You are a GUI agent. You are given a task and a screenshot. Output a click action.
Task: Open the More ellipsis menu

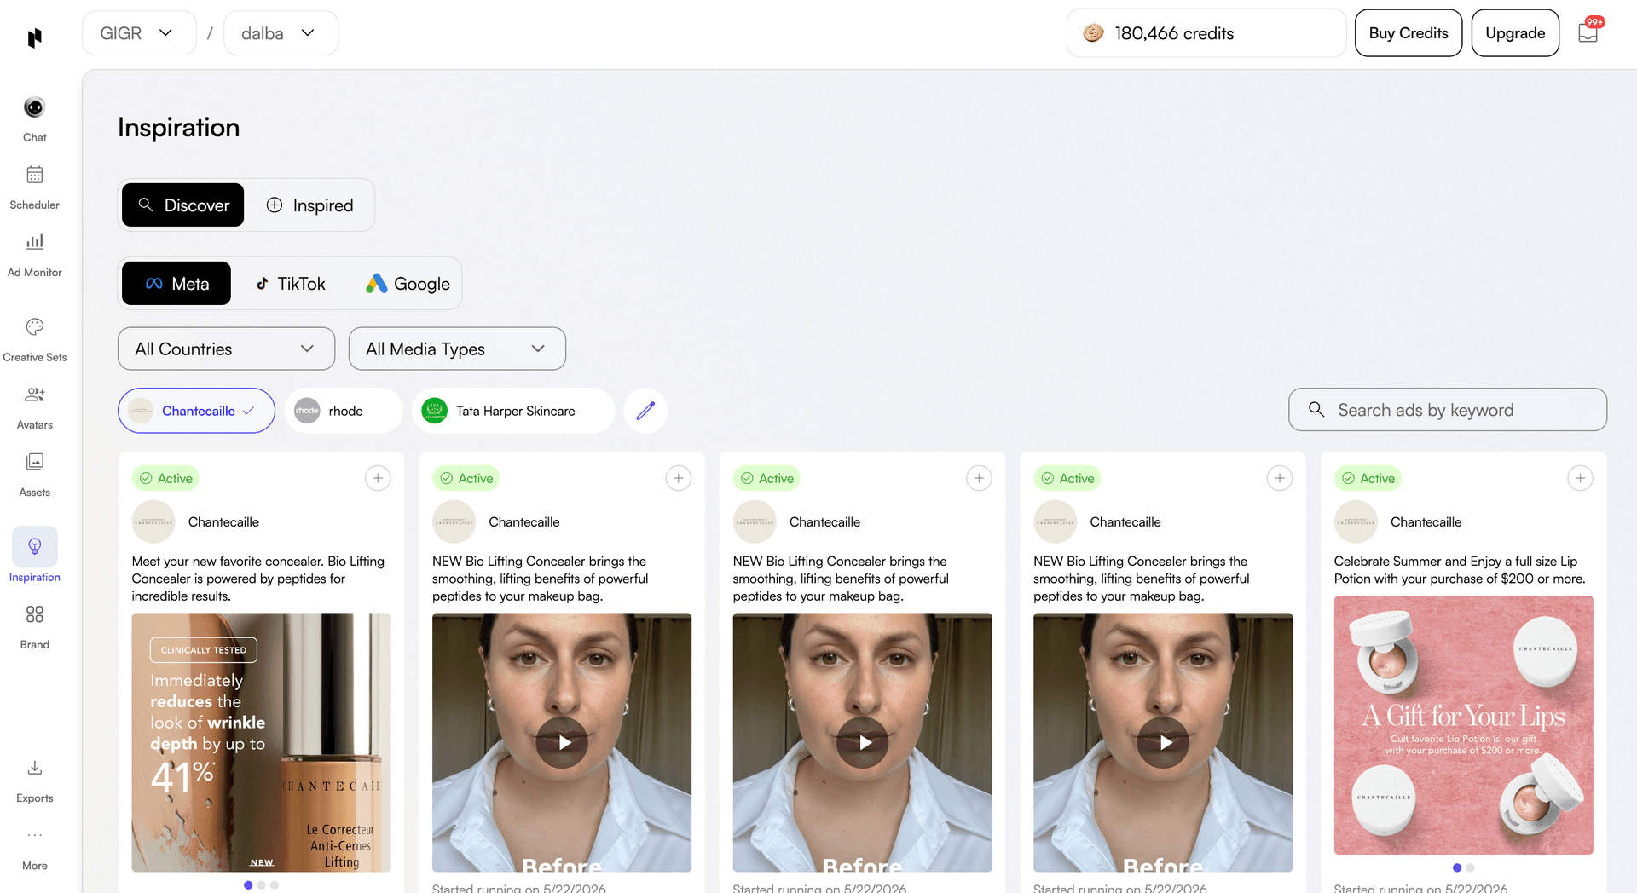pos(34,835)
